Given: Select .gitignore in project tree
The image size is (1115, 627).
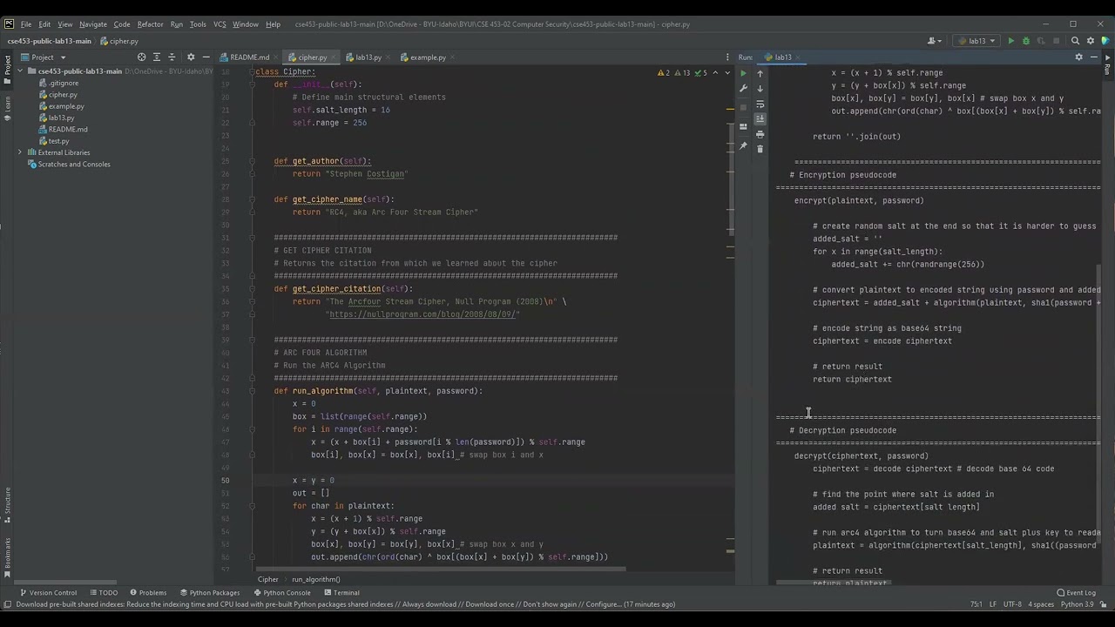Looking at the screenshot, I should click(x=64, y=83).
